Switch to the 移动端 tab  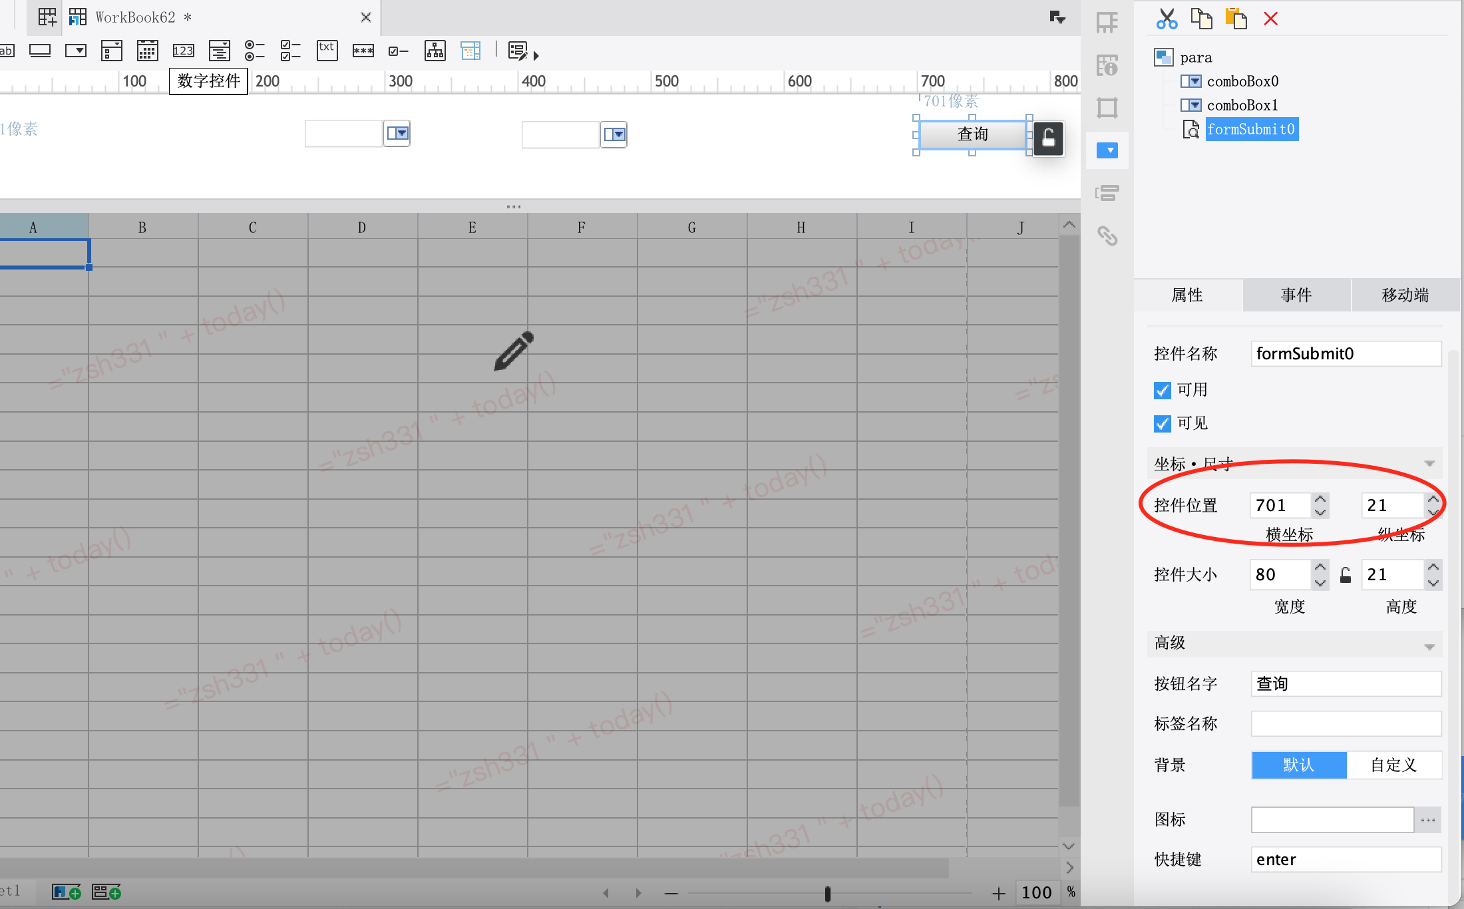click(x=1405, y=295)
